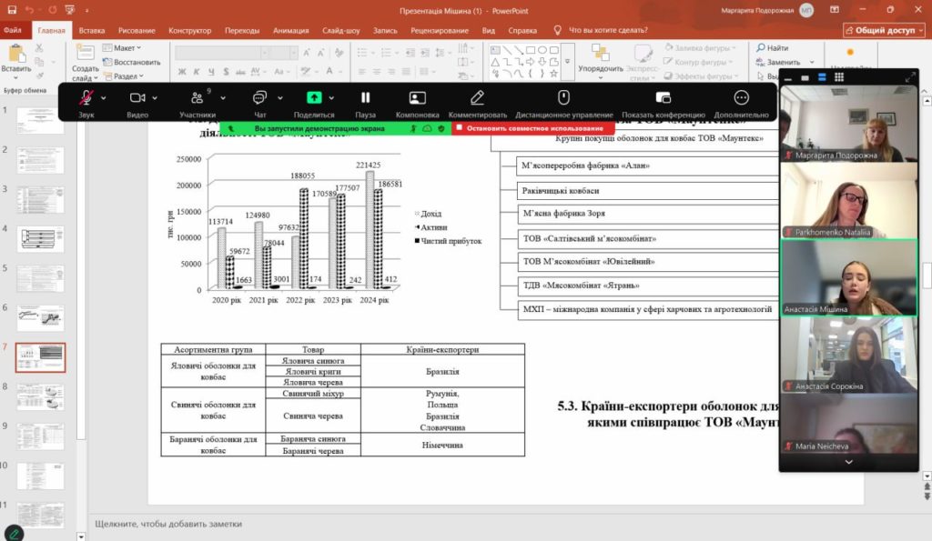Click the Remote control mouse icon

point(563,98)
